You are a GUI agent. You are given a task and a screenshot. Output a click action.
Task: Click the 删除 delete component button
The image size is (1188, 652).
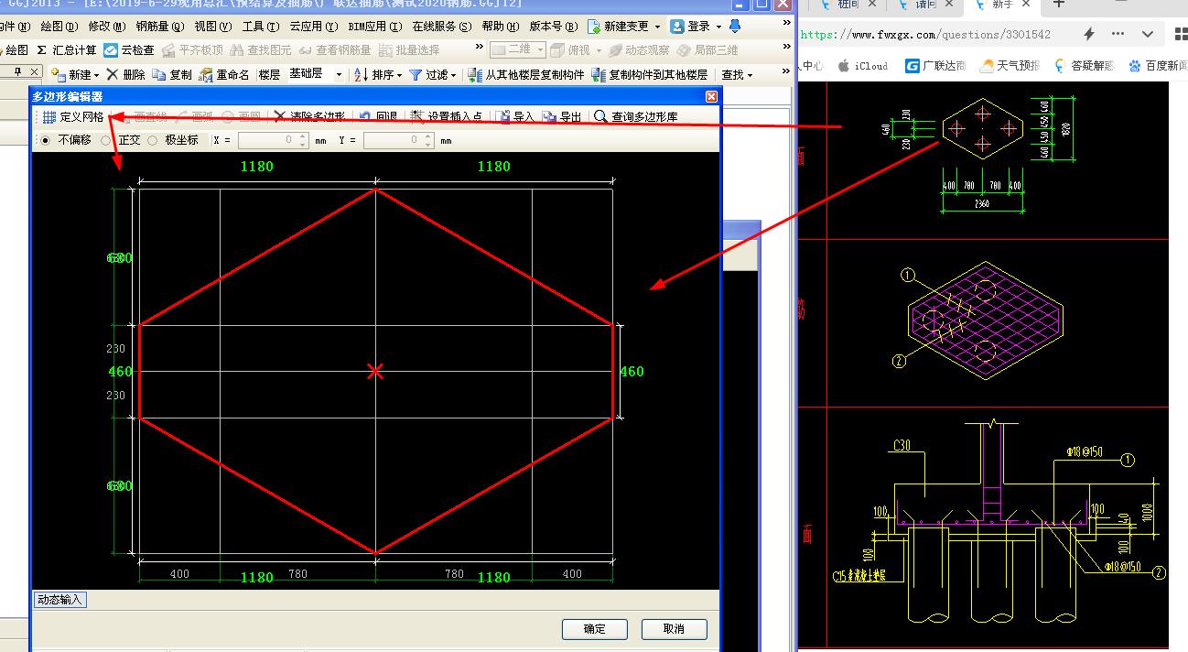(125, 74)
